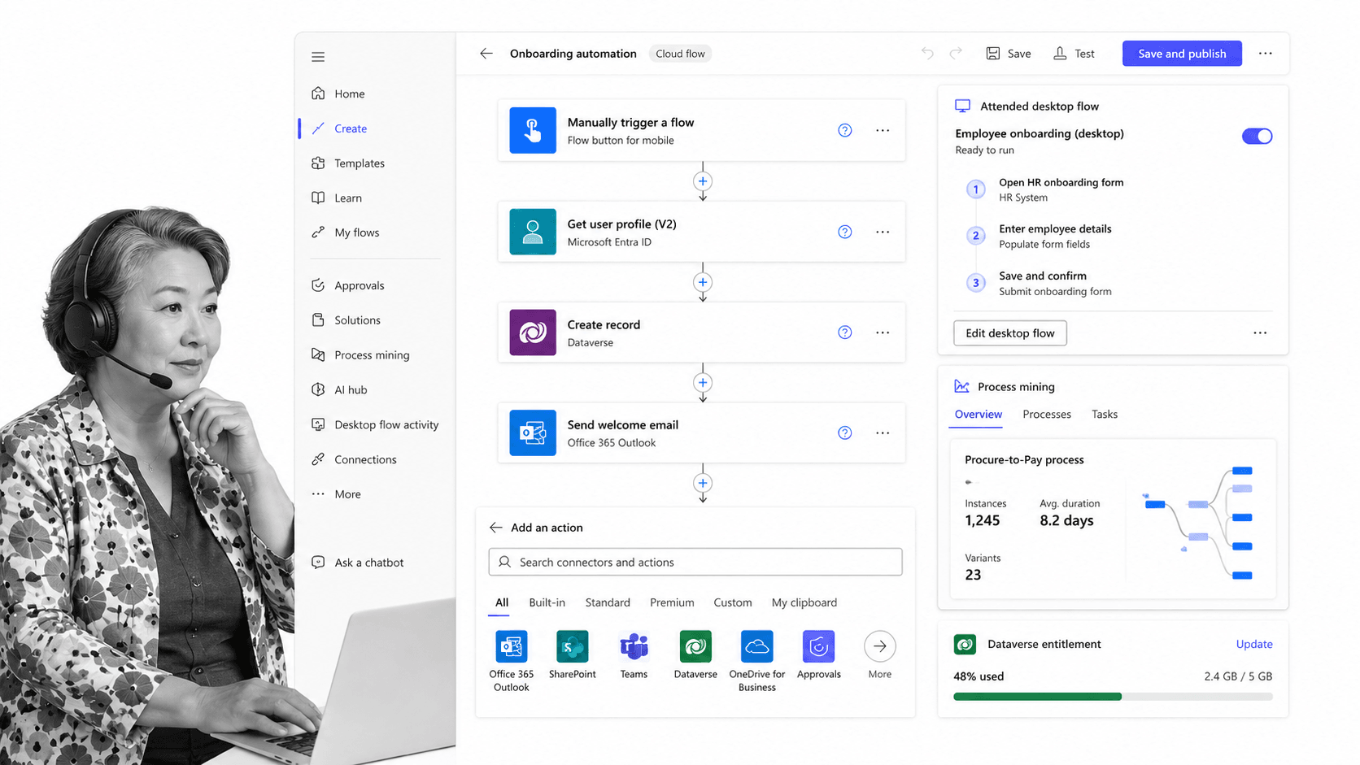Open the hamburger navigation menu
This screenshot has height=765, width=1360.
point(318,57)
